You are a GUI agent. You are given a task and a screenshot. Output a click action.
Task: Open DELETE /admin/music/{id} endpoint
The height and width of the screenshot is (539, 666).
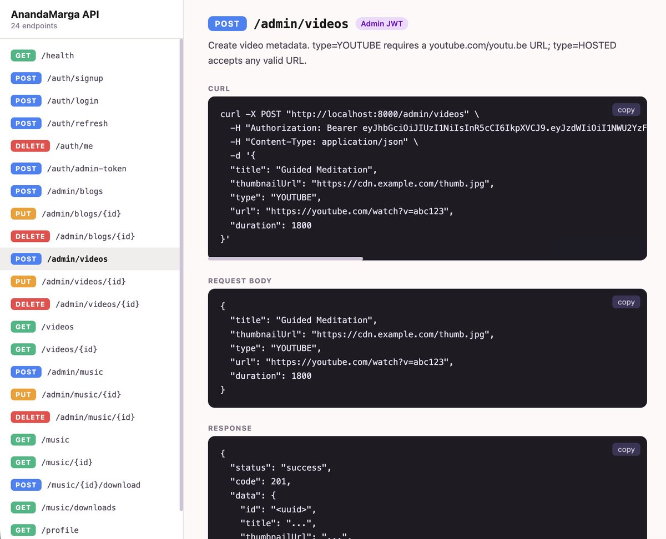pos(89,417)
